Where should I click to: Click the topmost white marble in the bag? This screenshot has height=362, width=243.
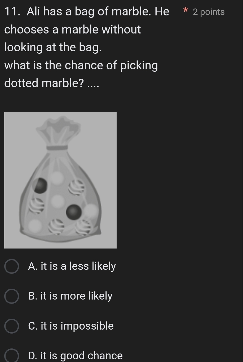[x=57, y=178]
